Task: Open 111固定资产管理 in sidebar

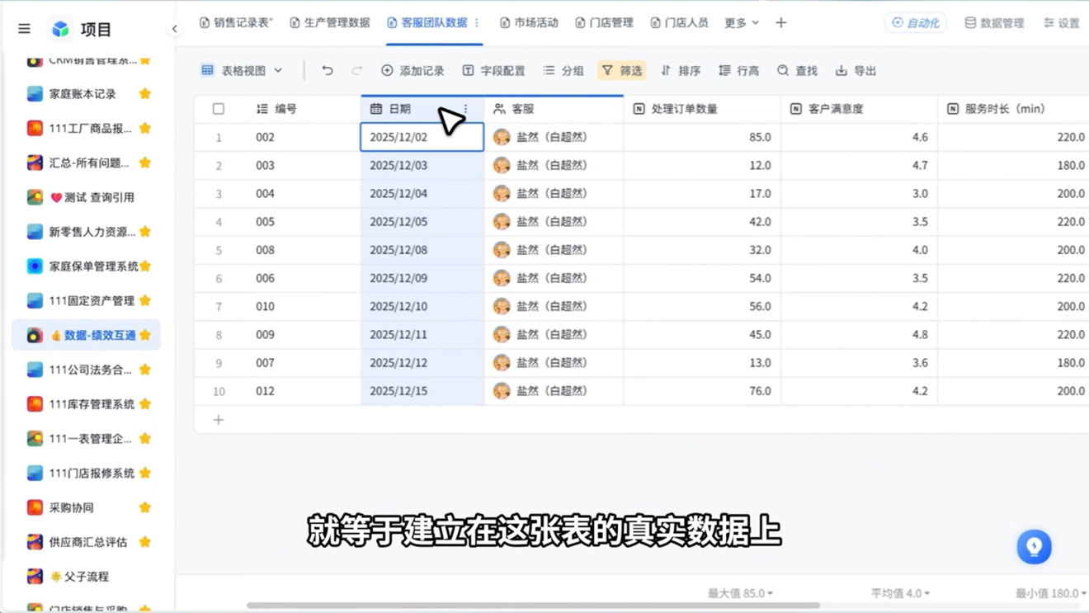Action: point(86,300)
